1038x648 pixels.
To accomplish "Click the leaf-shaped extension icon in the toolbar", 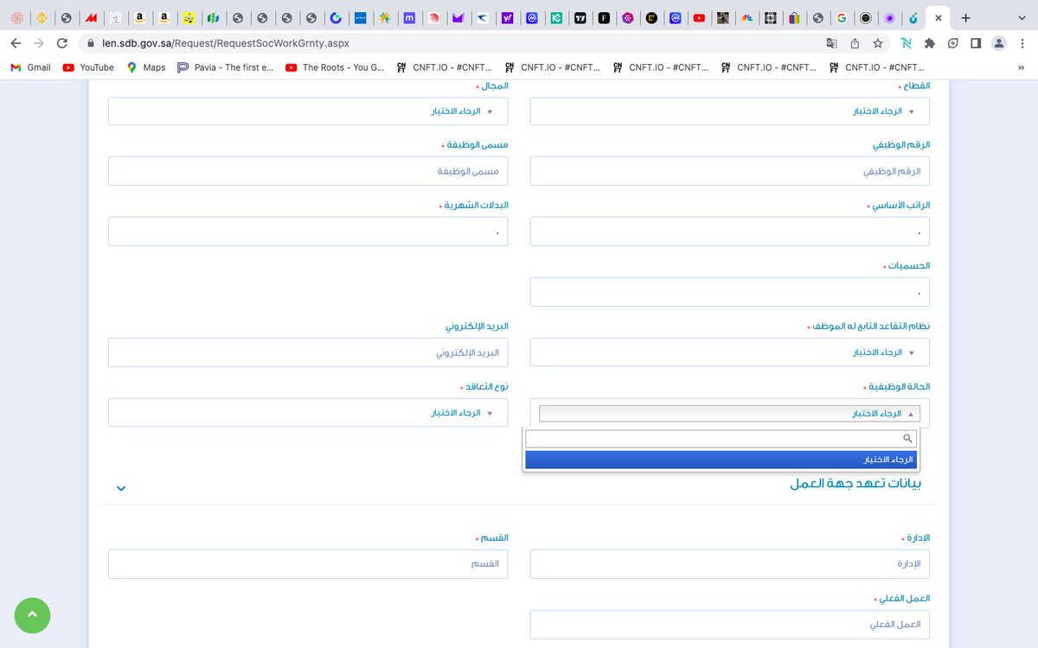I will 952,43.
